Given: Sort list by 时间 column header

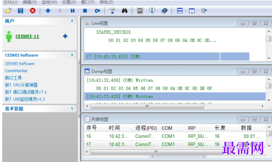Looking at the screenshot, I should (x=120, y=128).
